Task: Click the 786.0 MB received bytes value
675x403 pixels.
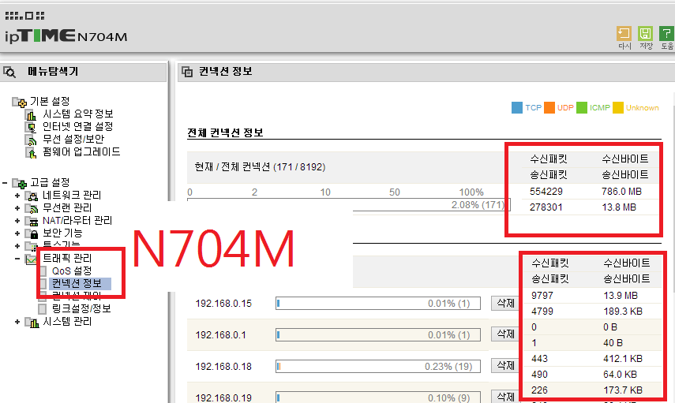Action: pos(621,192)
